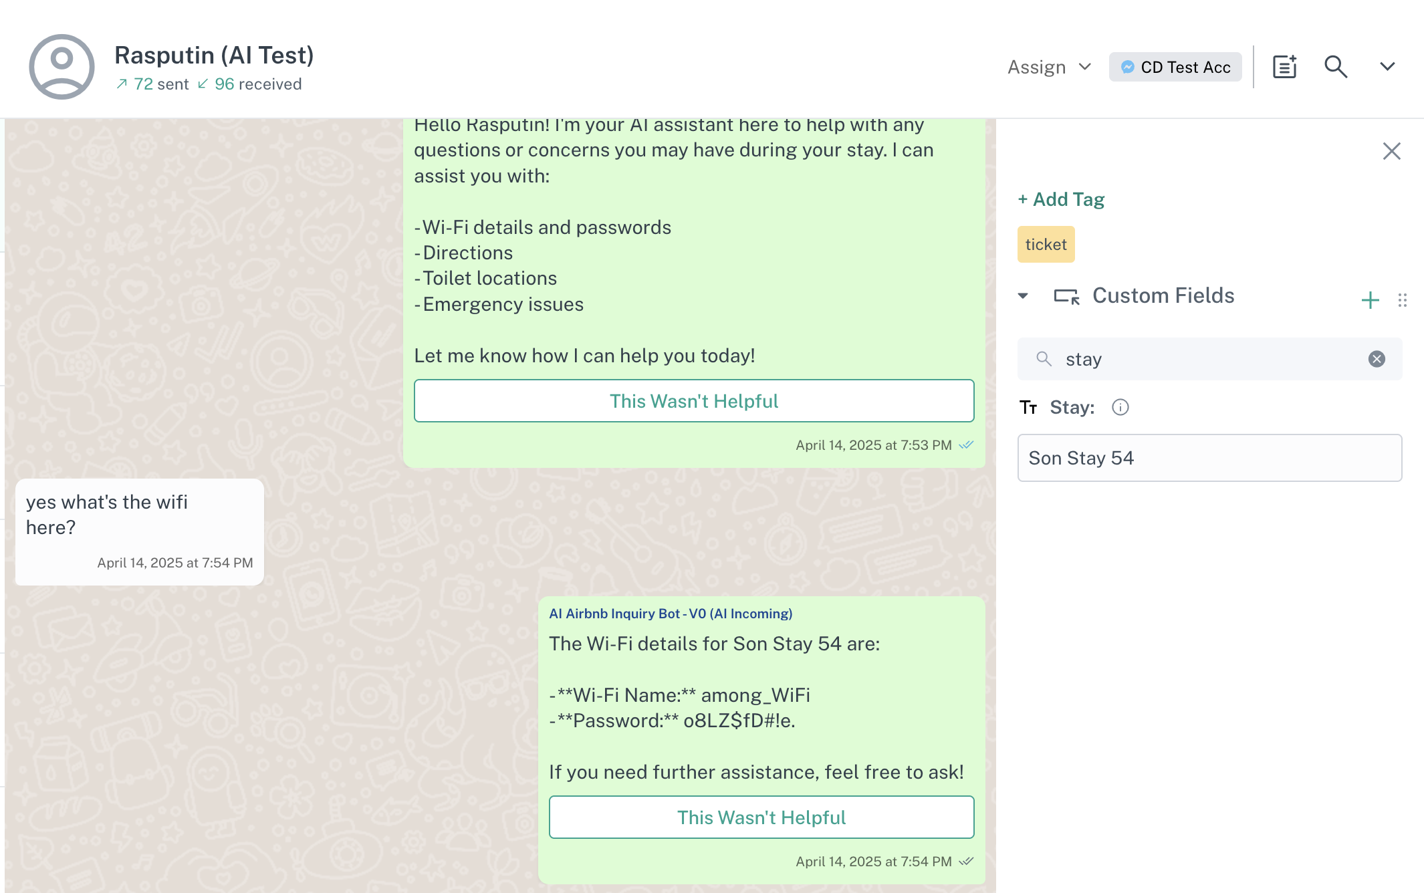Viewport: 1424px width, 893px height.
Task: Open the Assign dropdown
Action: 1048,67
